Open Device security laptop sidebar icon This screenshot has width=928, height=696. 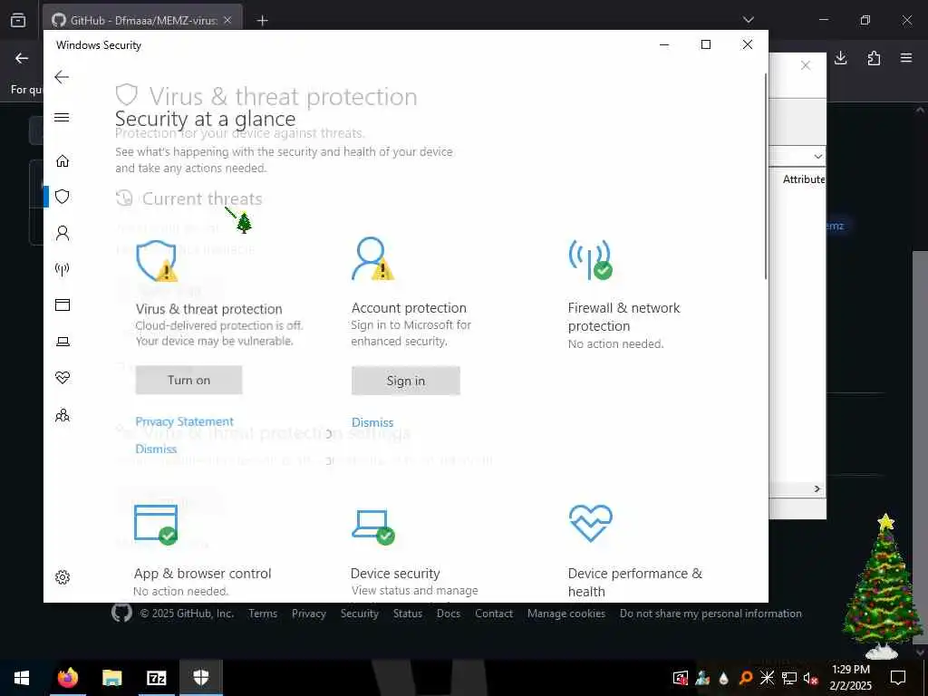(63, 342)
